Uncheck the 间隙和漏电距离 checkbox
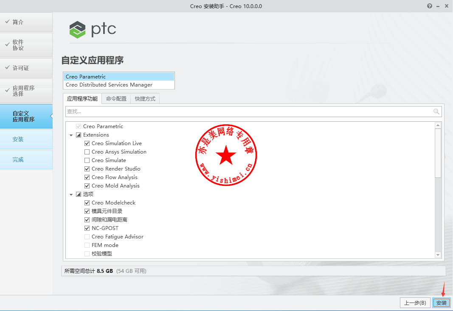 pyautogui.click(x=87, y=220)
